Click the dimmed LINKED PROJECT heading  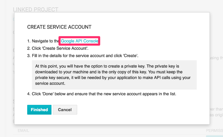point(35,10)
